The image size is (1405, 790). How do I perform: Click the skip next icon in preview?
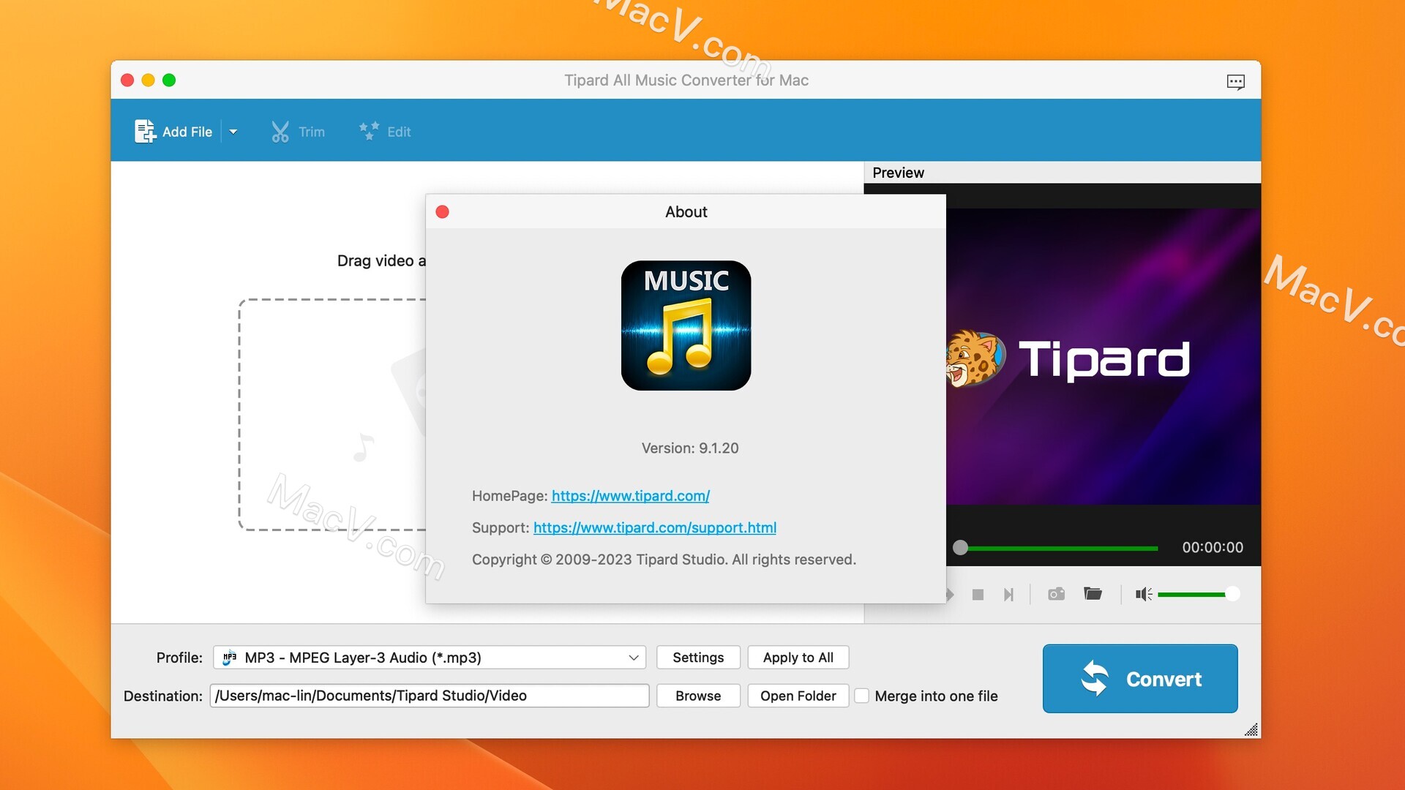click(x=1008, y=593)
